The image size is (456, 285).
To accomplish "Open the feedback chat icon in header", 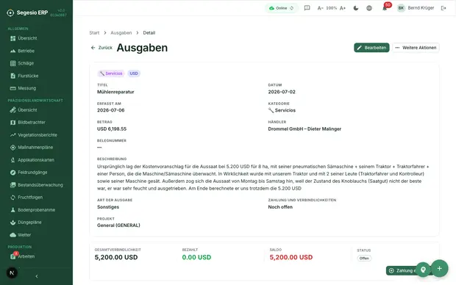I will pyautogui.click(x=307, y=8).
